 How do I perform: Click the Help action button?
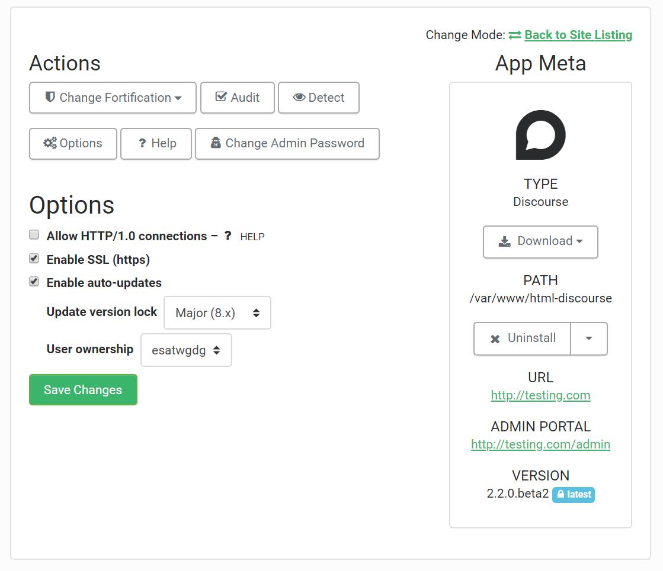[x=156, y=144]
